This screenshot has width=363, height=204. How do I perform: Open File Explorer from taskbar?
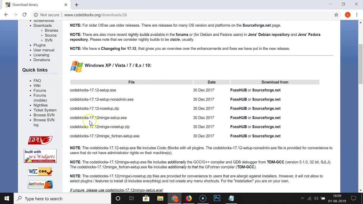coord(160,198)
